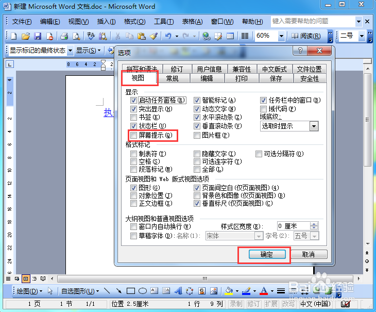Open the 安全性 tab
Image resolution: width=376 pixels, height=312 pixels.
tap(310, 79)
